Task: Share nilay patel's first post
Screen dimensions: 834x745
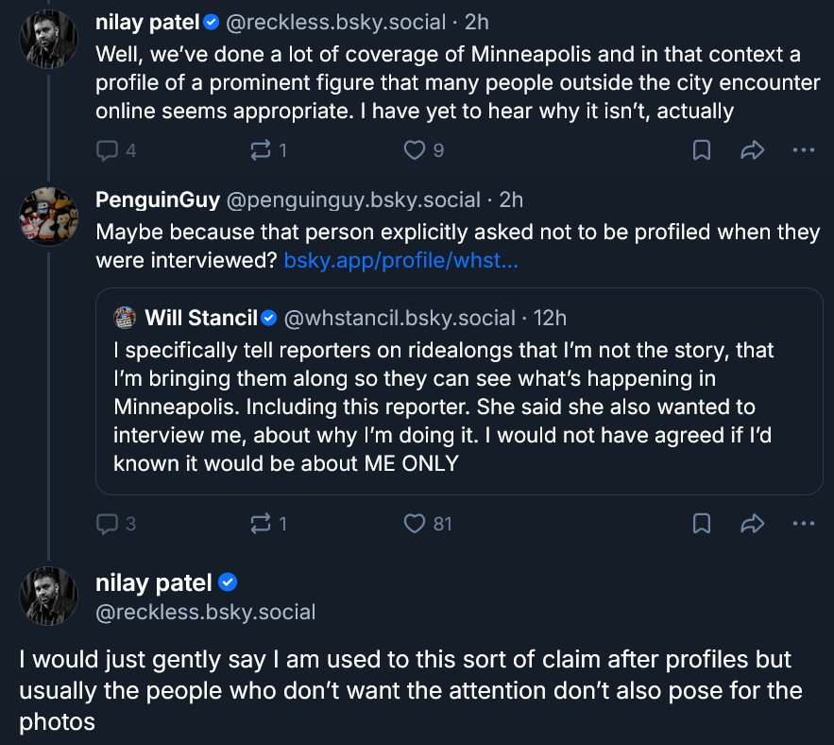Action: point(753,149)
